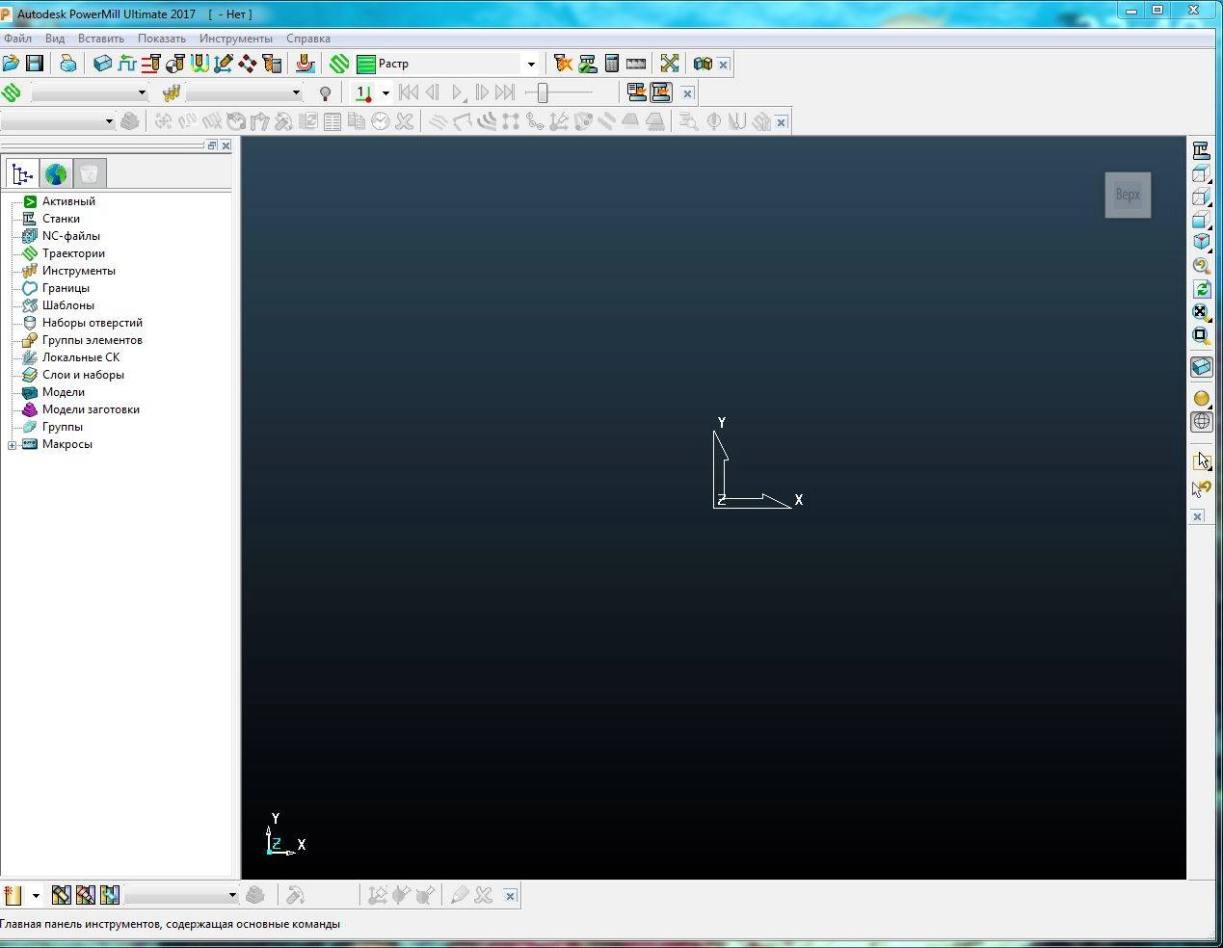
Task: Select Границы tree item
Action: (x=66, y=288)
